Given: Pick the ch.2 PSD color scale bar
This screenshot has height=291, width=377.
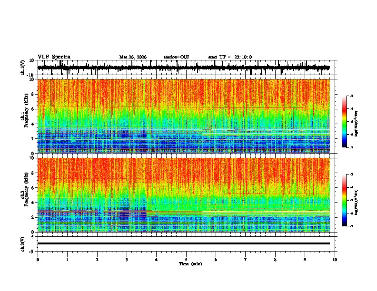Looking at the screenshot, I should coord(344,200).
